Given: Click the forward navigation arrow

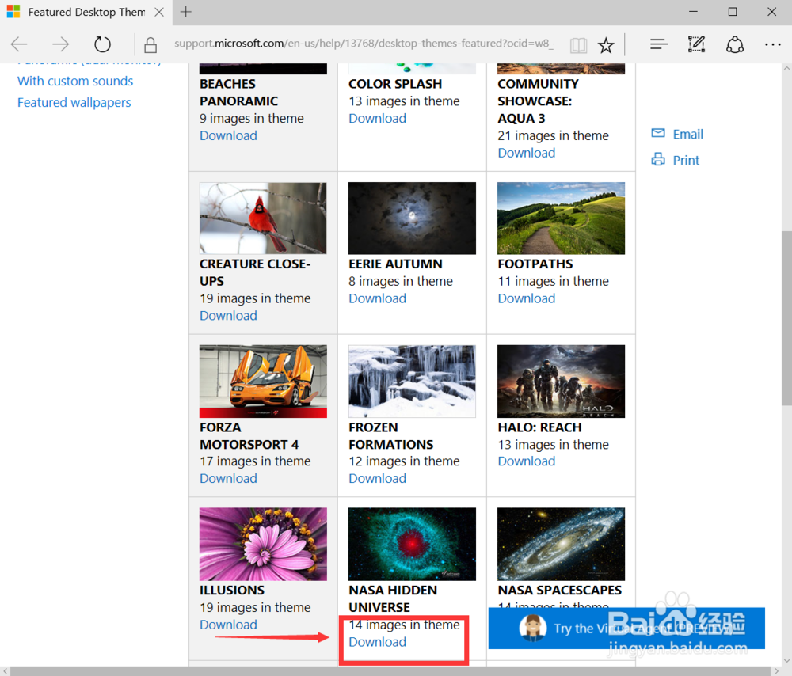Looking at the screenshot, I should pos(61,44).
